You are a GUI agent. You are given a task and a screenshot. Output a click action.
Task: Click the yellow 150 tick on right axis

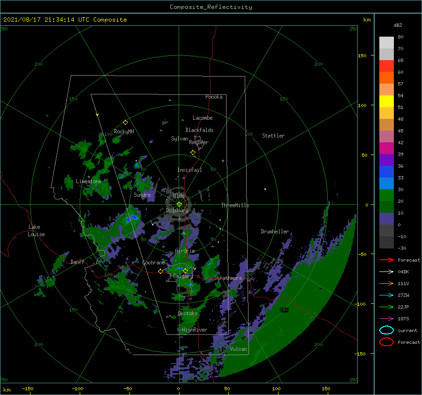(362, 55)
